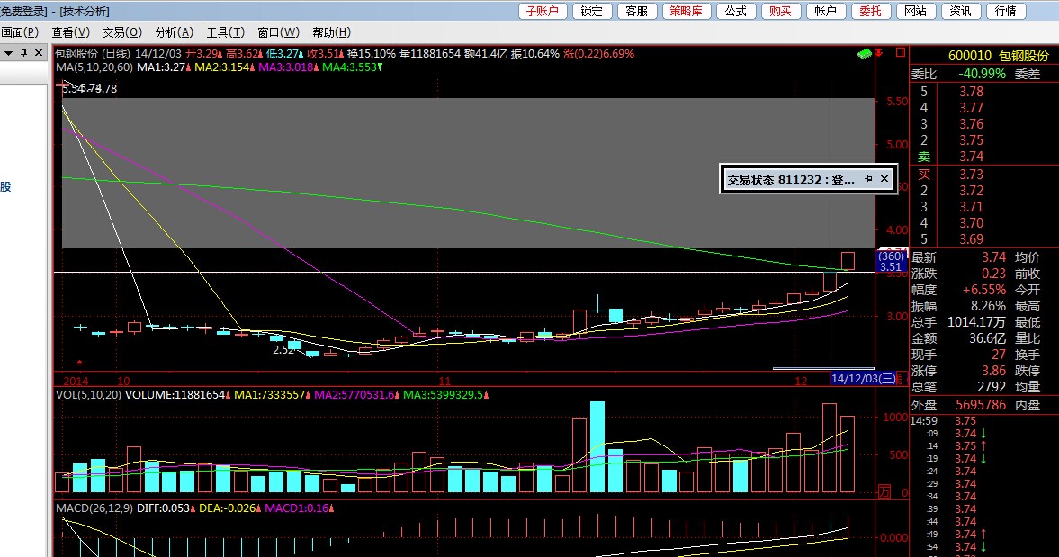The height and width of the screenshot is (557, 1059).
Task: Click the green chip icon above the chart
Action: coord(865,55)
